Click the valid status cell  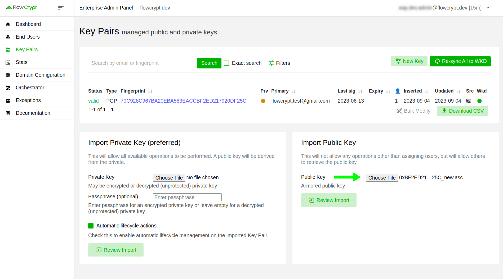(93, 101)
